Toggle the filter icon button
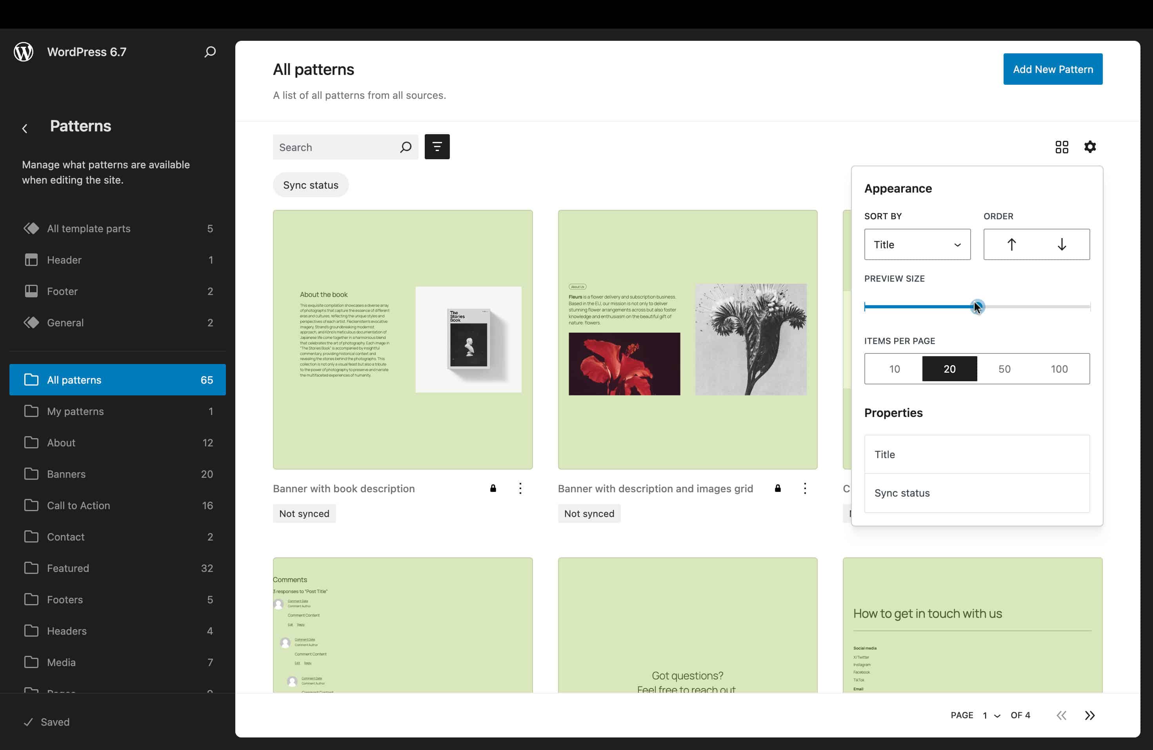This screenshot has height=750, width=1153. [x=437, y=147]
